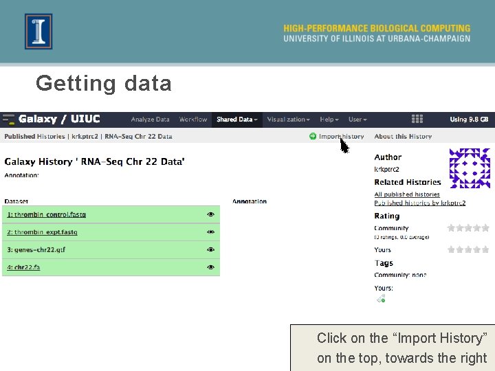Open the Shared Data dropdown menu
The width and height of the screenshot is (495, 371).
237,120
